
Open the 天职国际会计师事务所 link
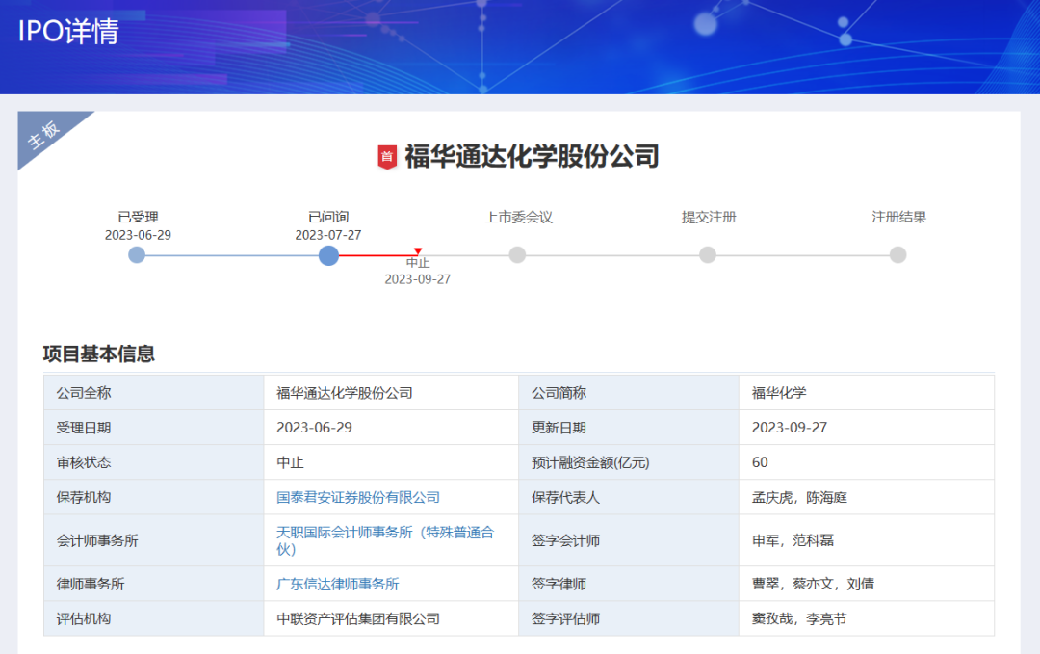pos(384,540)
